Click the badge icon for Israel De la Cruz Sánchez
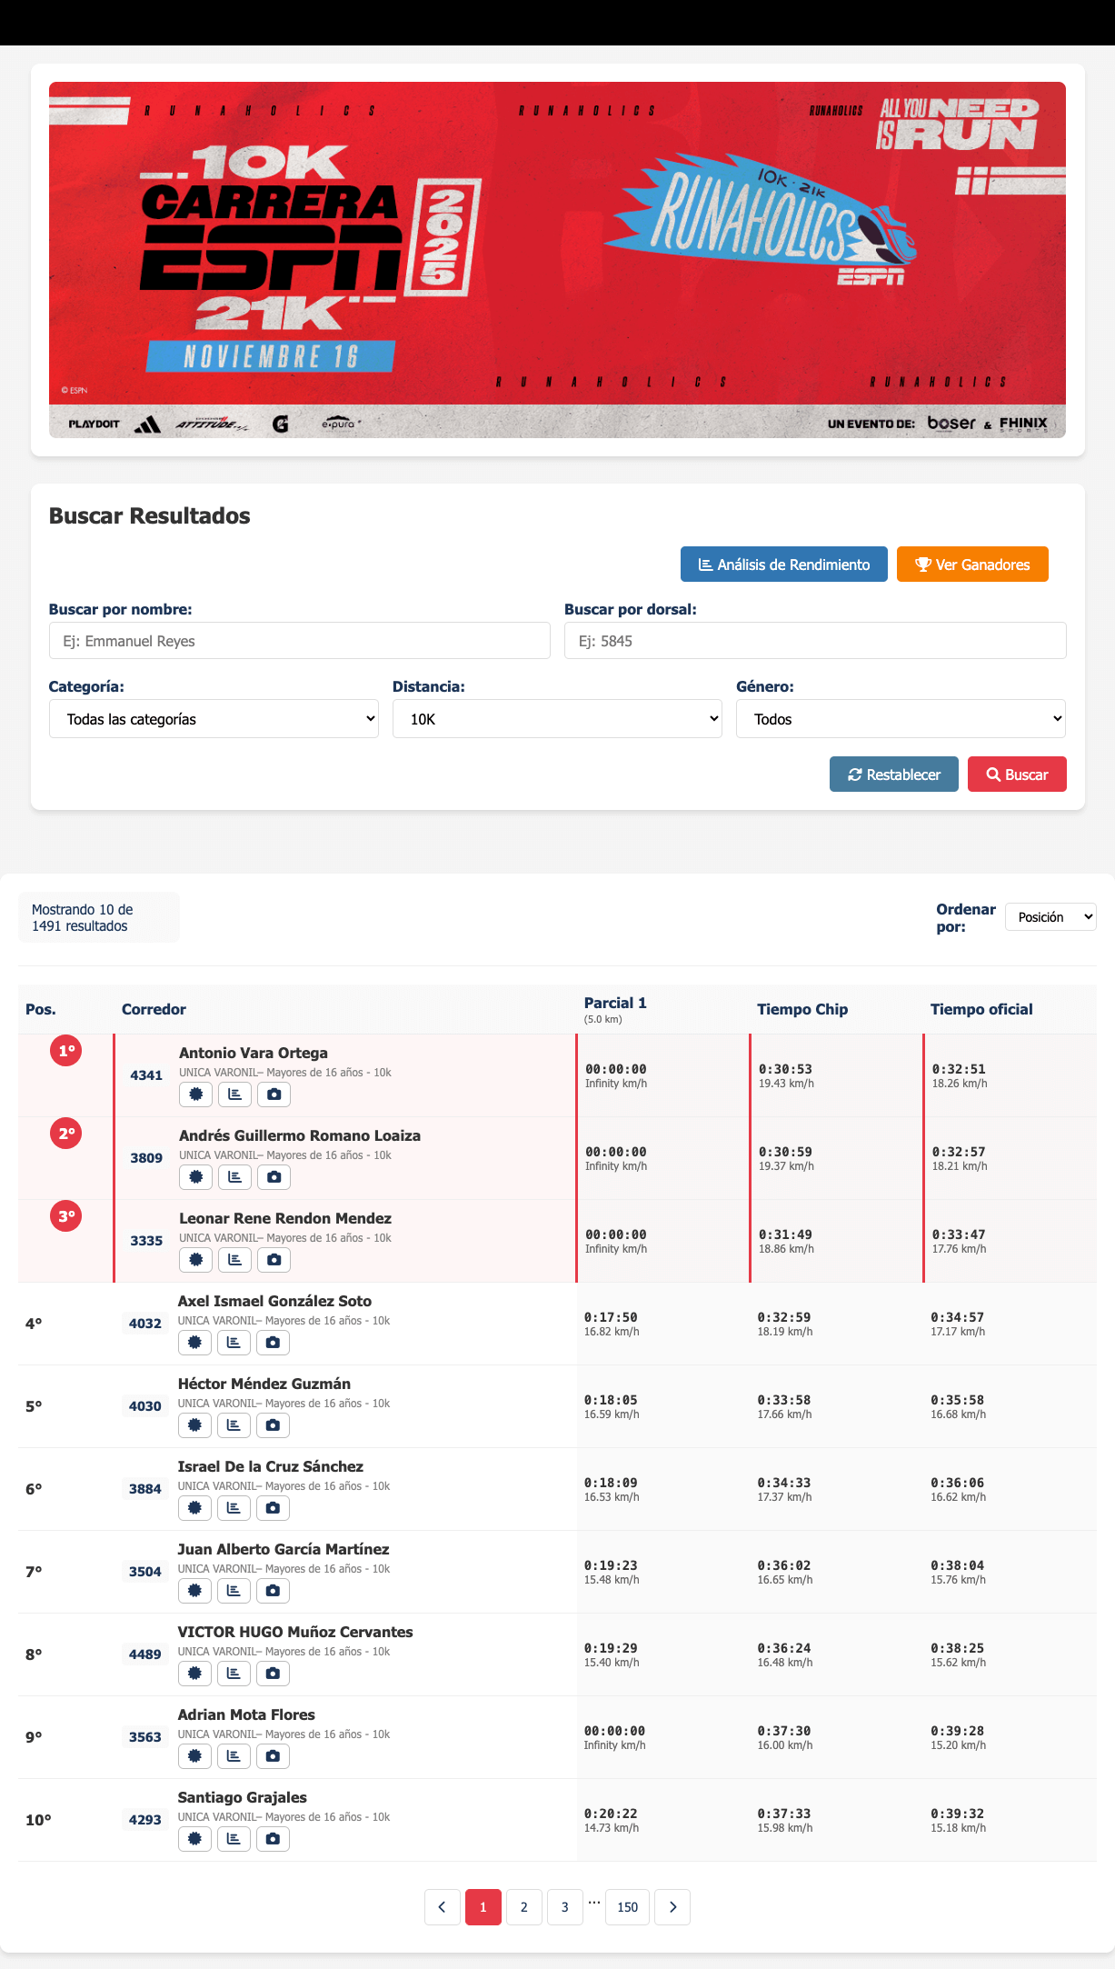This screenshot has height=1969, width=1115. pos(194,1508)
